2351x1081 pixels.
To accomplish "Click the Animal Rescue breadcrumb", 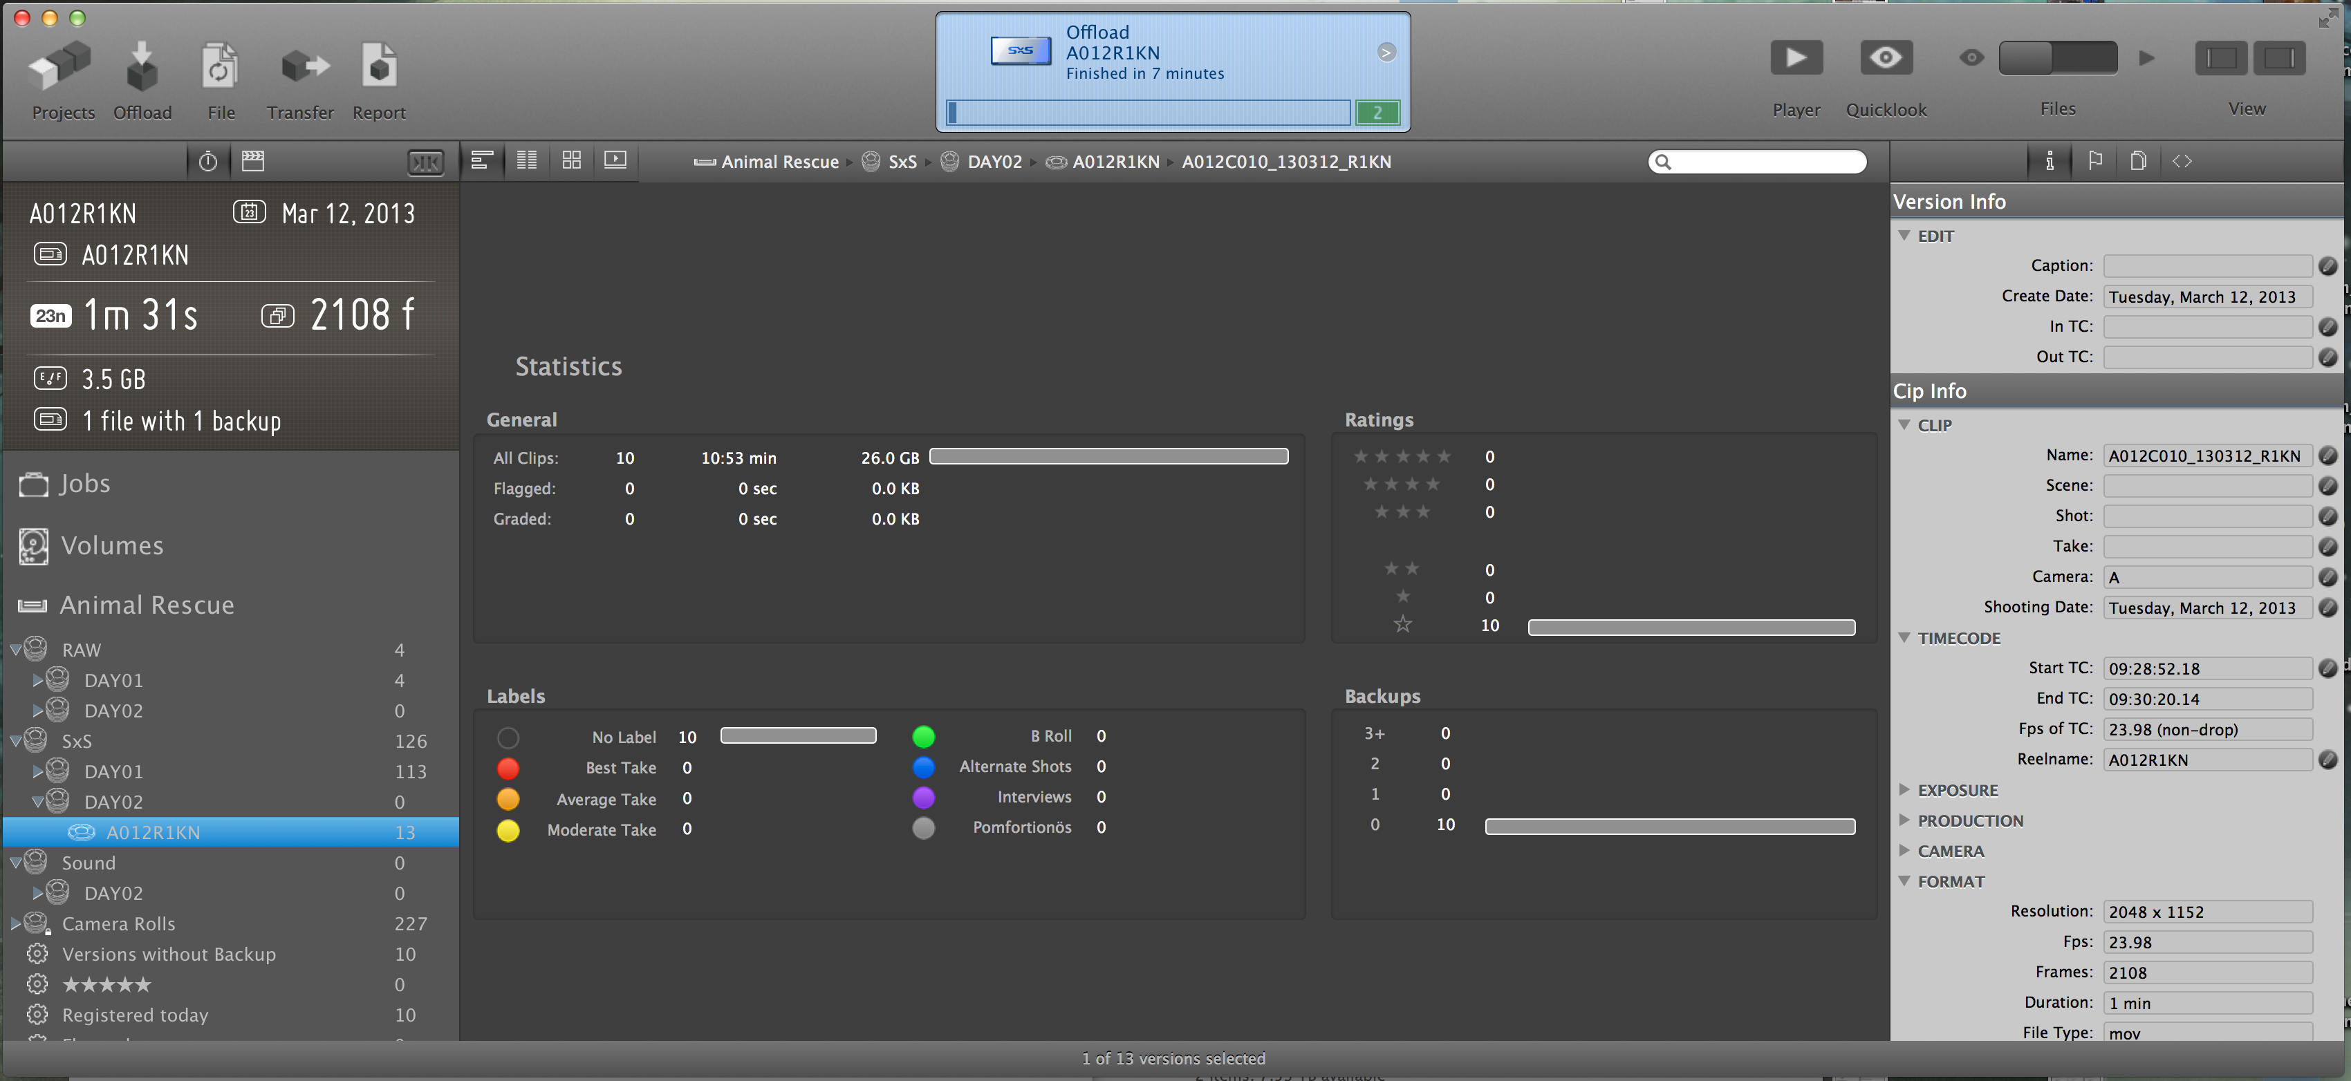I will [779, 162].
